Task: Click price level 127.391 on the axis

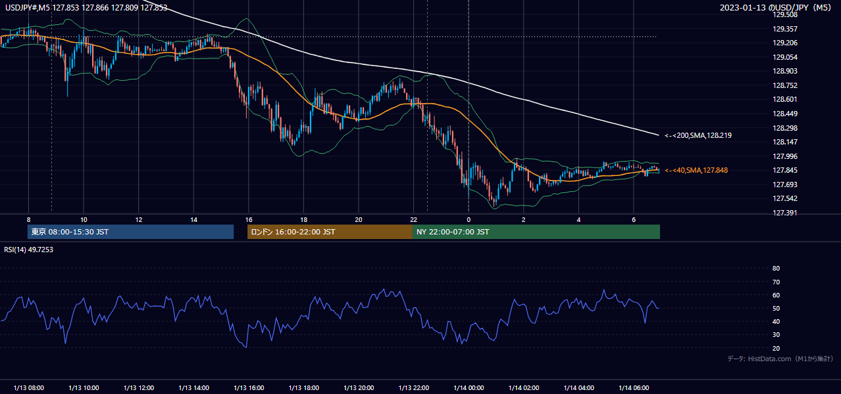Action: 784,213
